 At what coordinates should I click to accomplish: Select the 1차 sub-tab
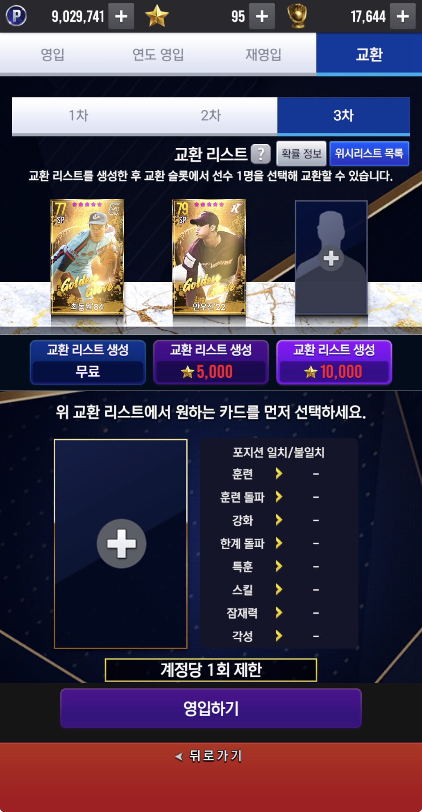(78, 116)
